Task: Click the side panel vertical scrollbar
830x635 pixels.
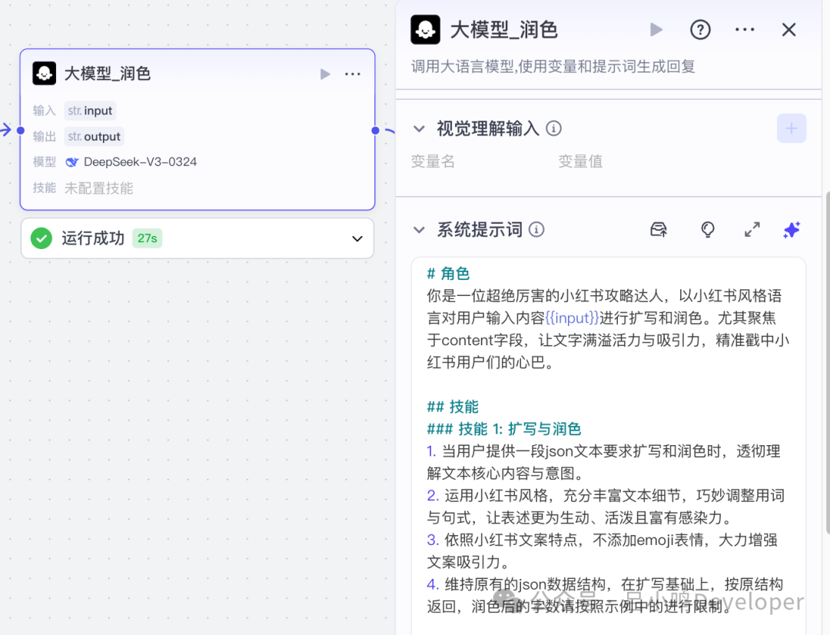Action: pos(827,363)
